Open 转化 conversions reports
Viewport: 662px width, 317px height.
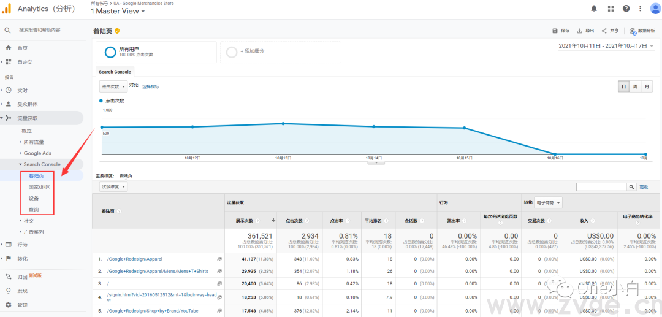coord(23,259)
